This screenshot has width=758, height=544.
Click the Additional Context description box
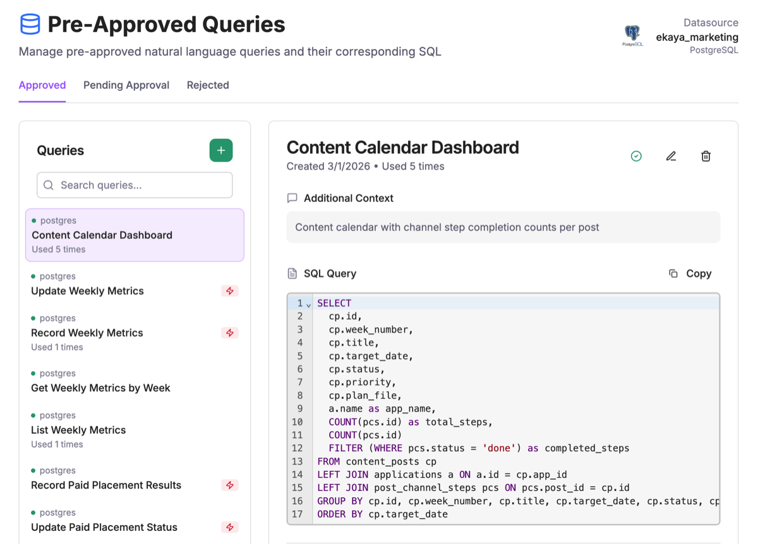pyautogui.click(x=503, y=227)
